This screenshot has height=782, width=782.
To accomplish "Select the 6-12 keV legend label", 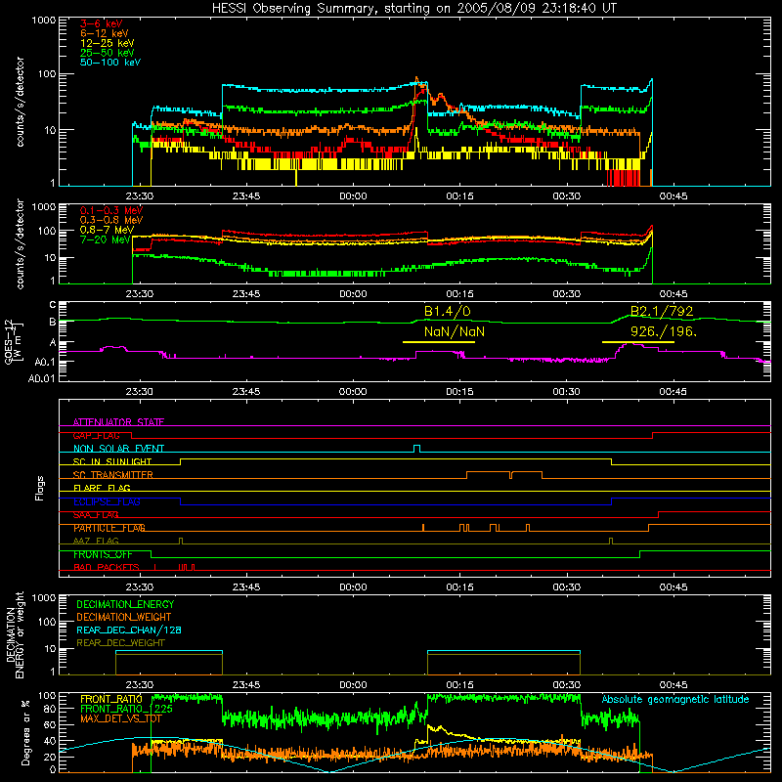I will coord(105,33).
